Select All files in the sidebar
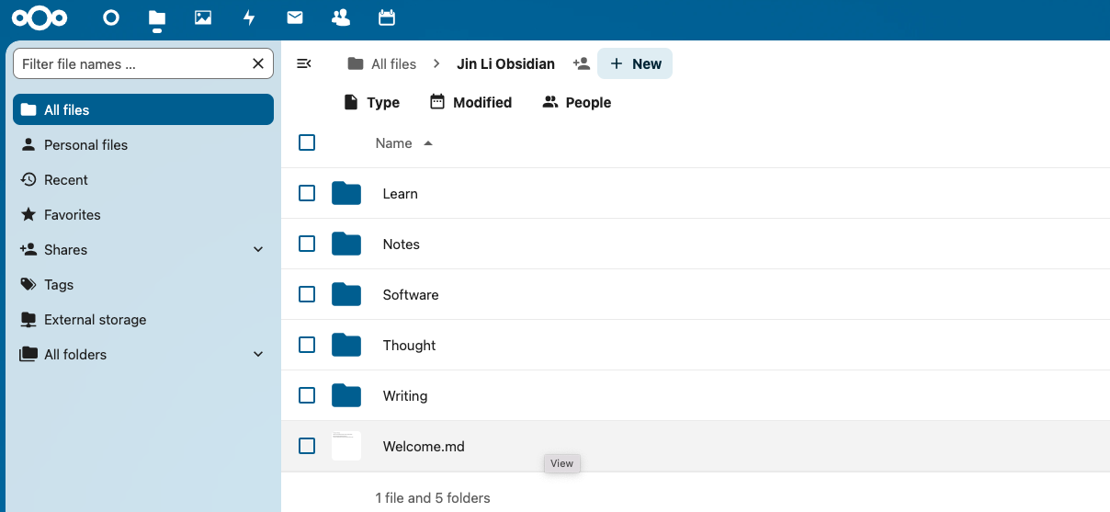This screenshot has height=512, width=1110. [143, 109]
